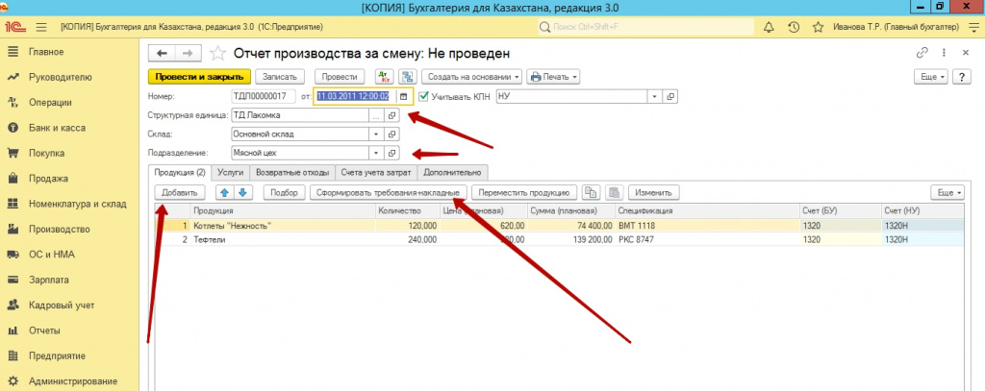
Task: Click Провести и закрыть button
Action: tap(199, 77)
